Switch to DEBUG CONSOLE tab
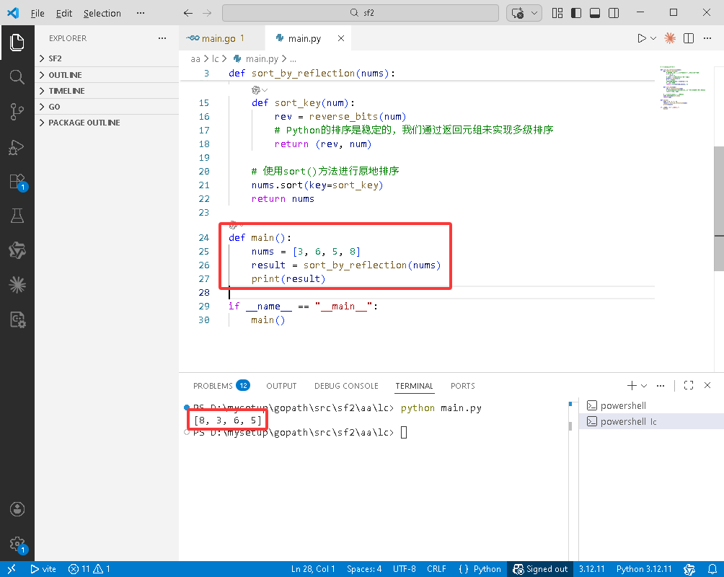This screenshot has width=724, height=577. coord(346,386)
